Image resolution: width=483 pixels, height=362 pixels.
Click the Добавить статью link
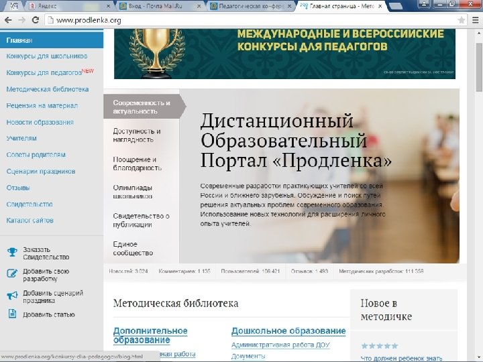click(x=49, y=314)
